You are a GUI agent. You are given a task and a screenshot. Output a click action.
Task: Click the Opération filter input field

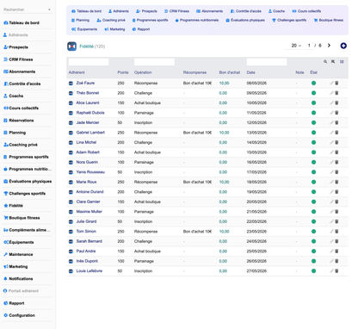(154, 62)
